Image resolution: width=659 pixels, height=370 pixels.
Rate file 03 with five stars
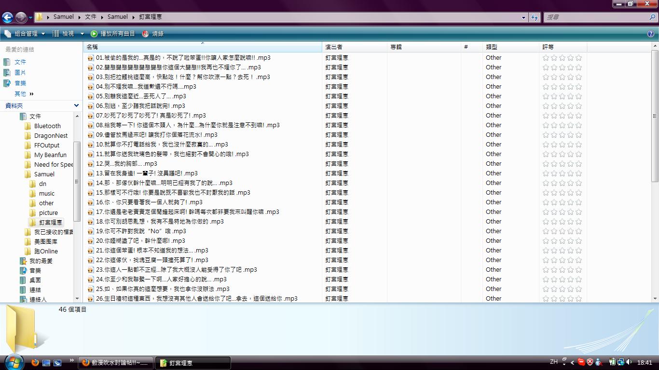click(578, 77)
